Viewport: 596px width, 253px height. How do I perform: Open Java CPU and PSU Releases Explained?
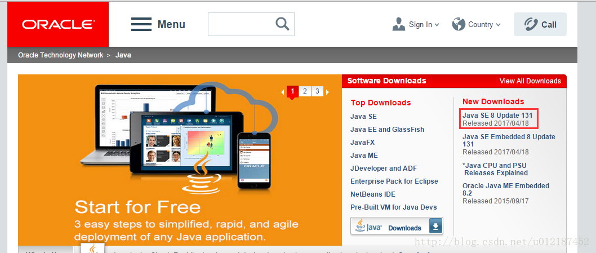click(495, 169)
